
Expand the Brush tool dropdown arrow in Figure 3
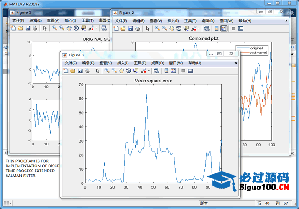click(x=148, y=71)
